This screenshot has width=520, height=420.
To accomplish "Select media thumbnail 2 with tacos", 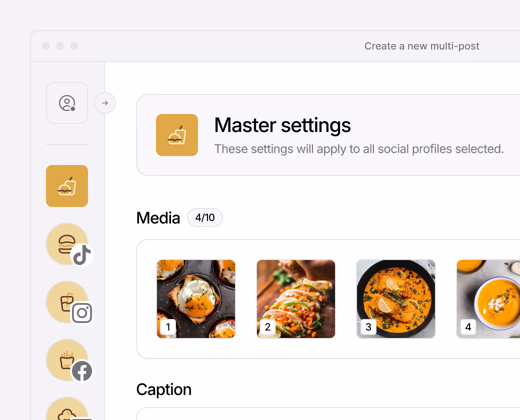I will (296, 299).
